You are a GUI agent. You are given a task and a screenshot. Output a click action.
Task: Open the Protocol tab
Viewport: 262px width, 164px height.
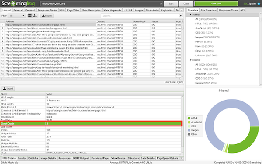point(30,10)
